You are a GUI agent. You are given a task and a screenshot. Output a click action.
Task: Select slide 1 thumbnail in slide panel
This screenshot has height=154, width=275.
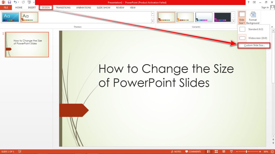point(27,44)
